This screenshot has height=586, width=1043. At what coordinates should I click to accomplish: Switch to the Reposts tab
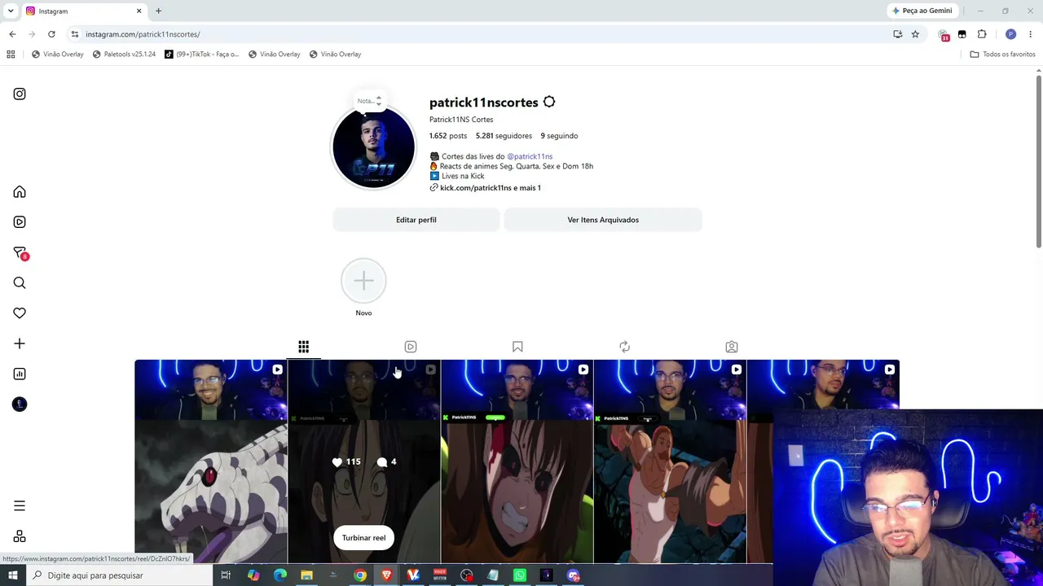(625, 347)
